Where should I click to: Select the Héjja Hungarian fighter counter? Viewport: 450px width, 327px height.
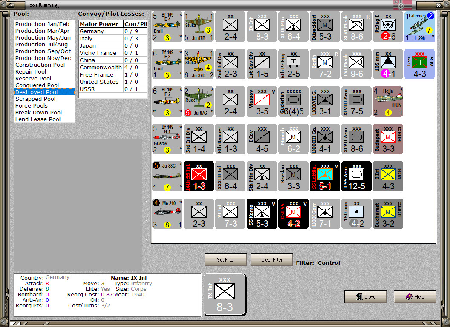coord(388,101)
